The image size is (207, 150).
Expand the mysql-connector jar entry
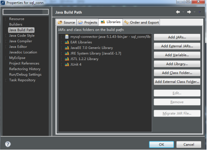pos(62,37)
